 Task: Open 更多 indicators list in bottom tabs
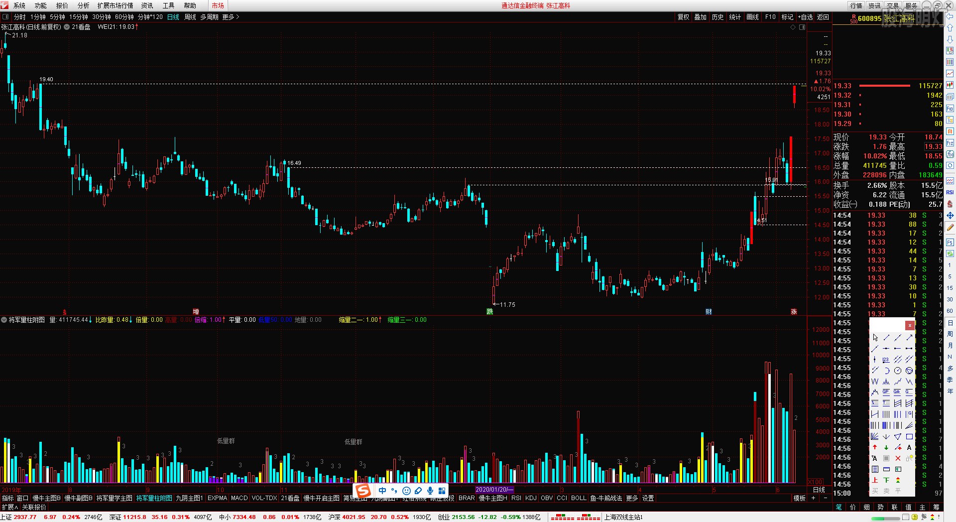click(632, 498)
